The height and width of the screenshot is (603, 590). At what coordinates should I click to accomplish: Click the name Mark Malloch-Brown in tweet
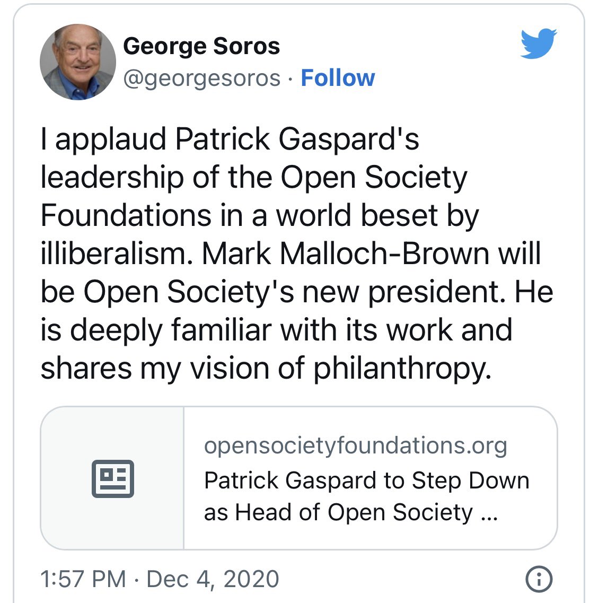[x=345, y=254]
